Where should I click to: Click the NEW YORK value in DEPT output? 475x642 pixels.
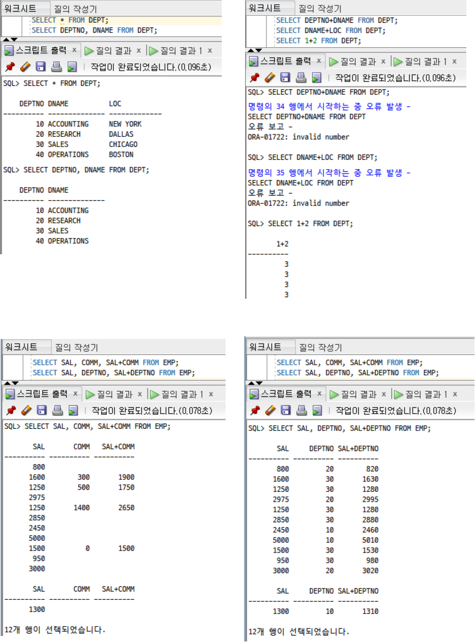(125, 124)
